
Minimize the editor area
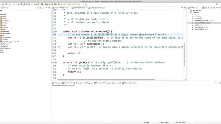(x=182, y=8)
